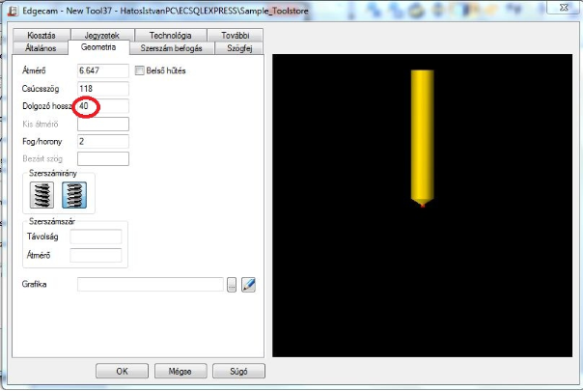Select the right-hand tool direction icon
The image size is (584, 391).
(x=74, y=195)
